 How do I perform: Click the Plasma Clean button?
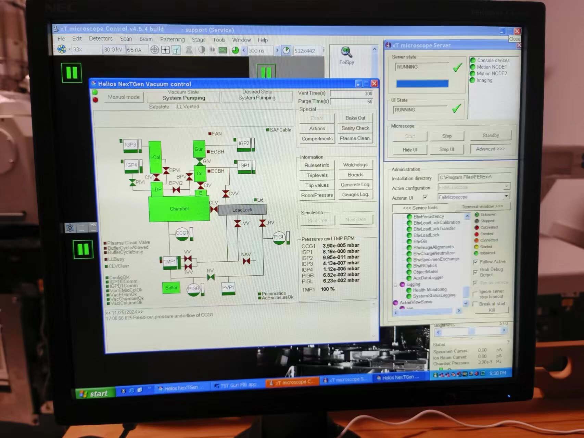coord(355,138)
